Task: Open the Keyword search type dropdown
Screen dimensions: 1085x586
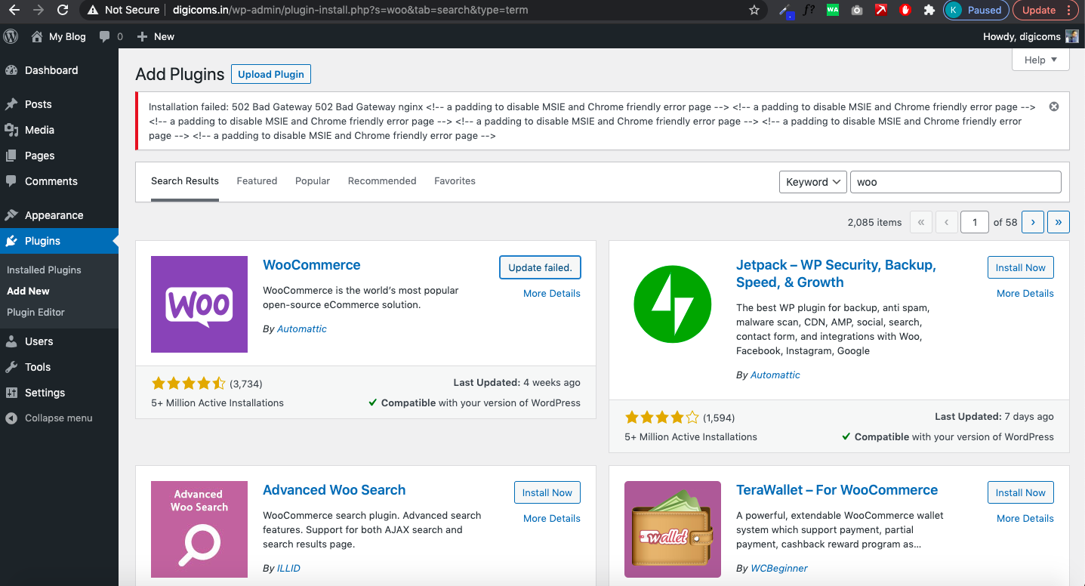Action: (x=813, y=182)
